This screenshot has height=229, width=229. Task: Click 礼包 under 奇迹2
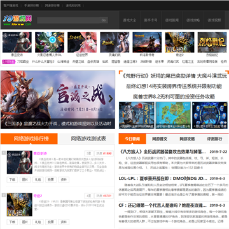tap(38, 222)
